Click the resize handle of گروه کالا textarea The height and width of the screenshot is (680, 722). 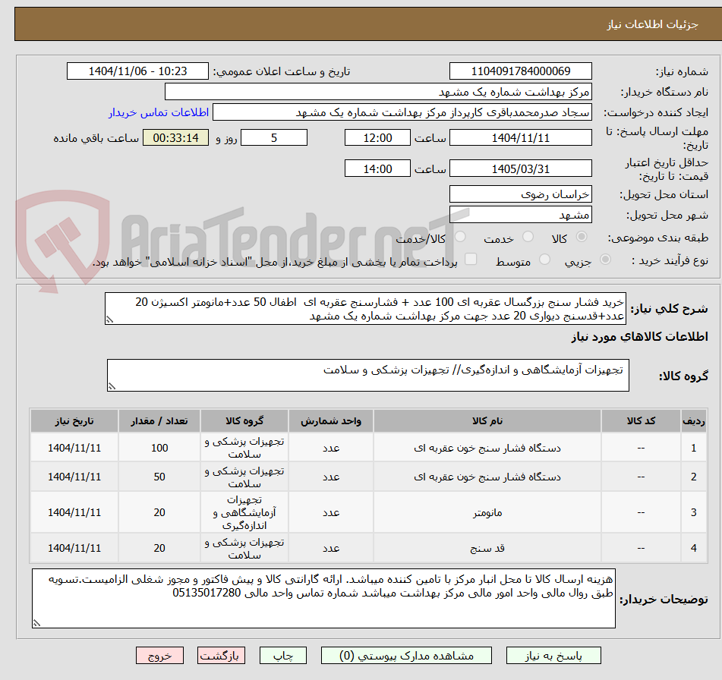click(112, 387)
